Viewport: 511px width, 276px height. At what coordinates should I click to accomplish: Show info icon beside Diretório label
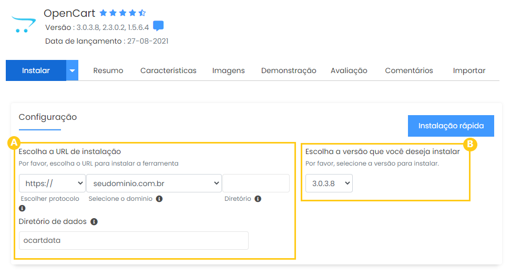tap(258, 199)
